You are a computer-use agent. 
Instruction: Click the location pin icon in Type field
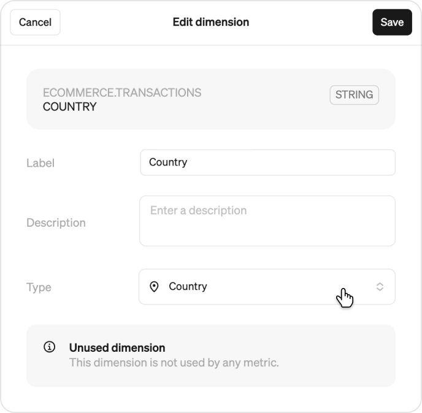point(154,287)
